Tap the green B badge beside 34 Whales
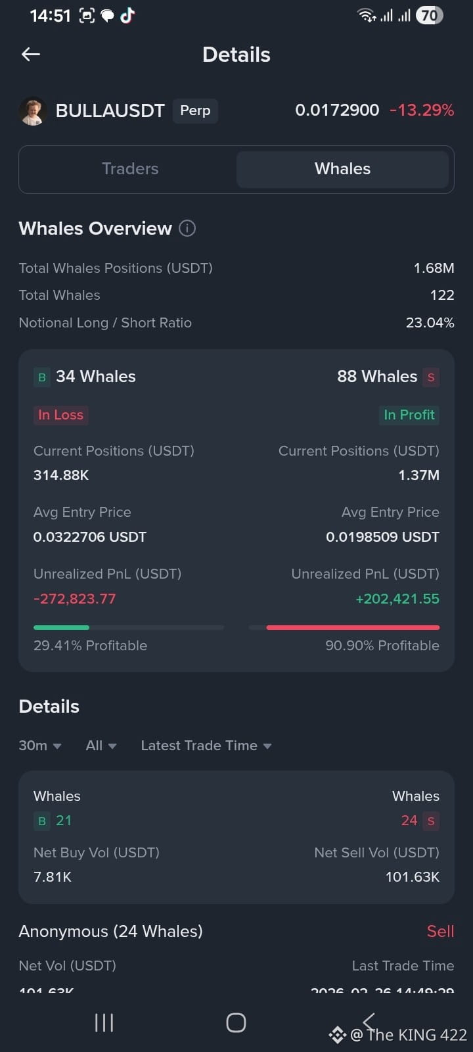This screenshot has width=473, height=1052. coord(42,377)
